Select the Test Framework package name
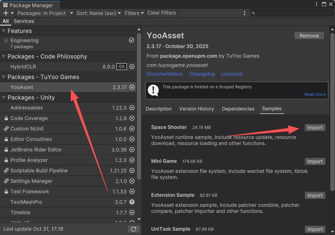335x235 pixels. click(x=30, y=191)
